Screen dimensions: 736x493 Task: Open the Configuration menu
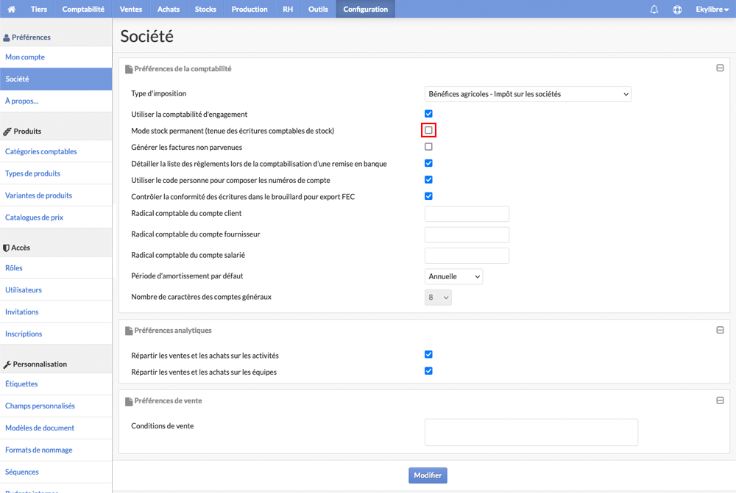point(365,9)
